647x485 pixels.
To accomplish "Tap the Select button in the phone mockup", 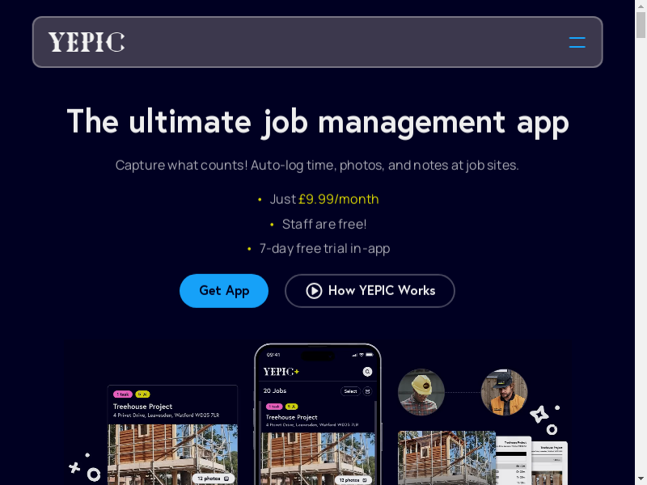I will 350,391.
